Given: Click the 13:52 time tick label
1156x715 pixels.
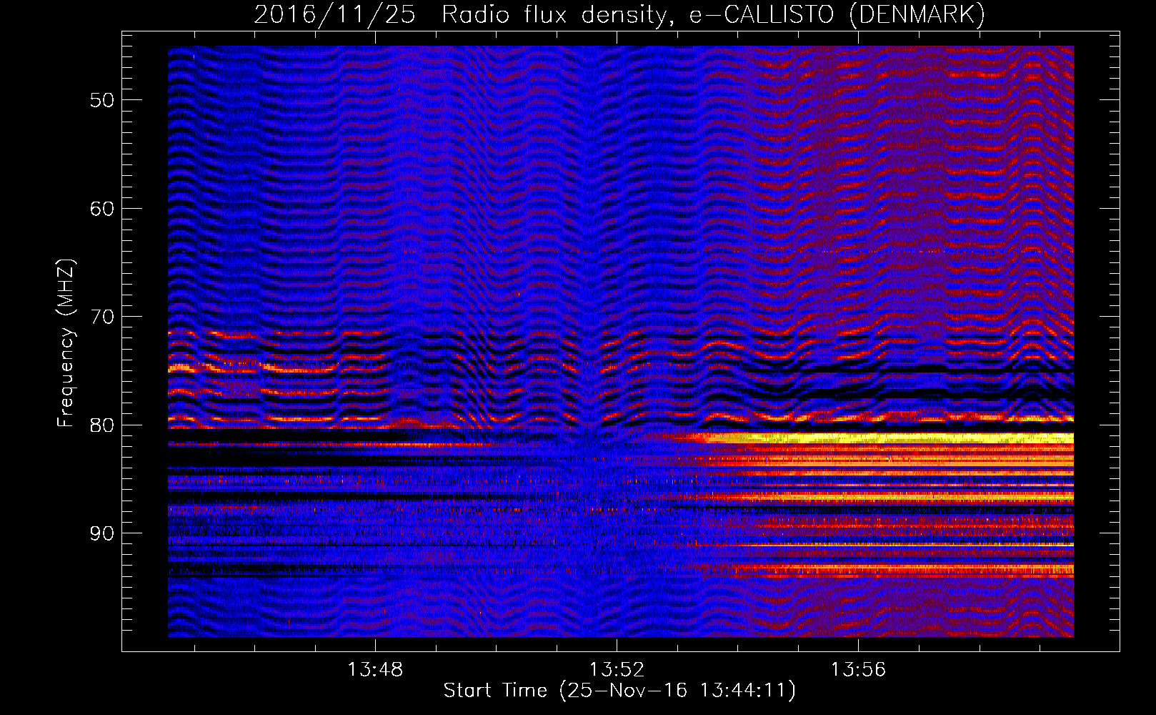Looking at the screenshot, I should coord(617,669).
